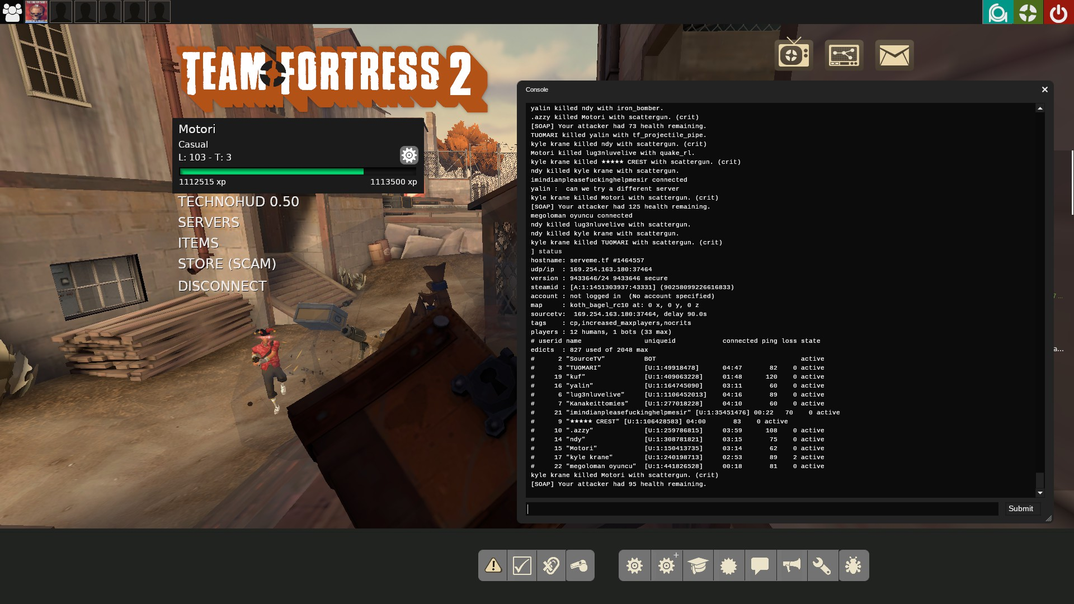Open profile gear settings on Motori card
Image resolution: width=1074 pixels, height=604 pixels.
click(409, 155)
